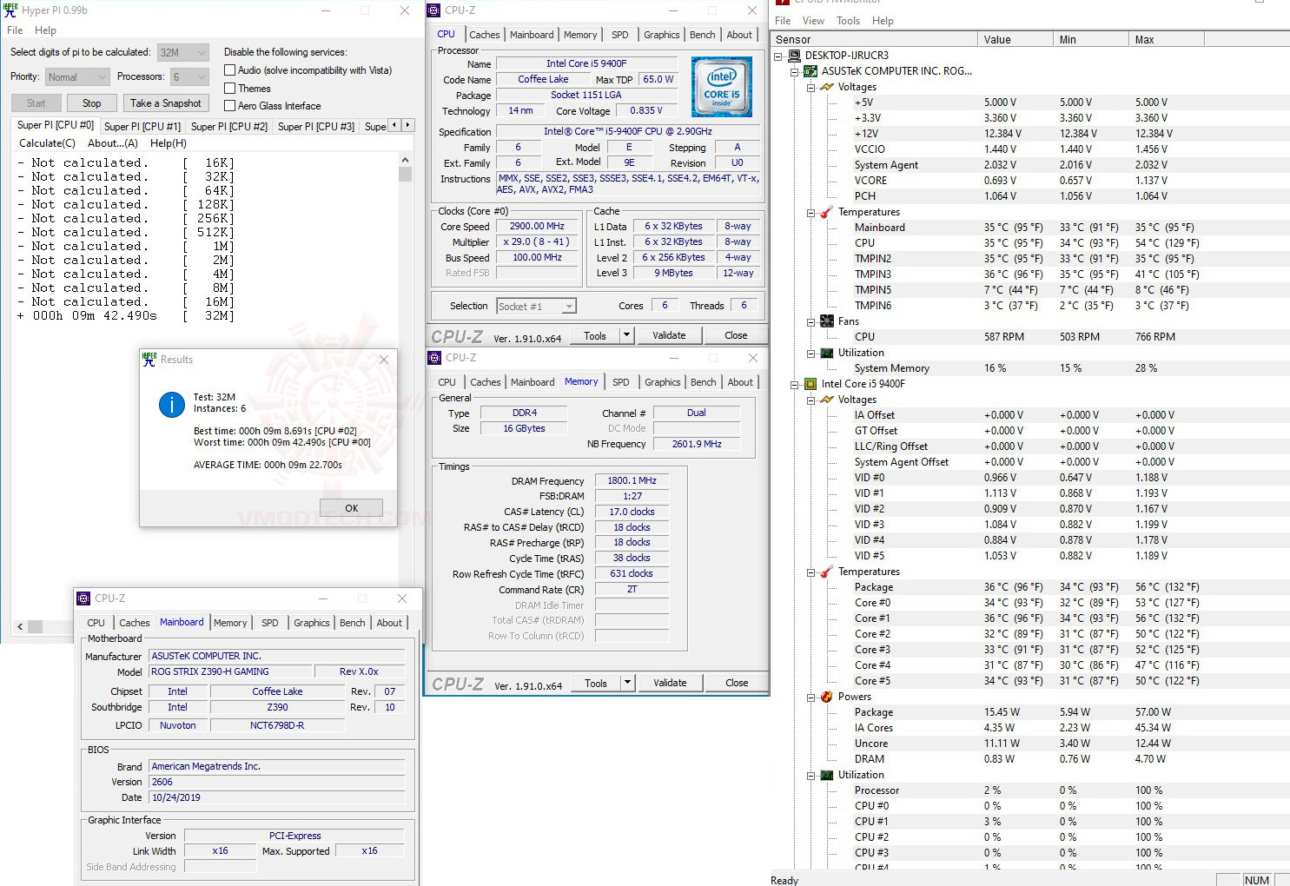Image resolution: width=1290 pixels, height=886 pixels.
Task: Click the thermometer icon above Package temperature
Action: [827, 572]
